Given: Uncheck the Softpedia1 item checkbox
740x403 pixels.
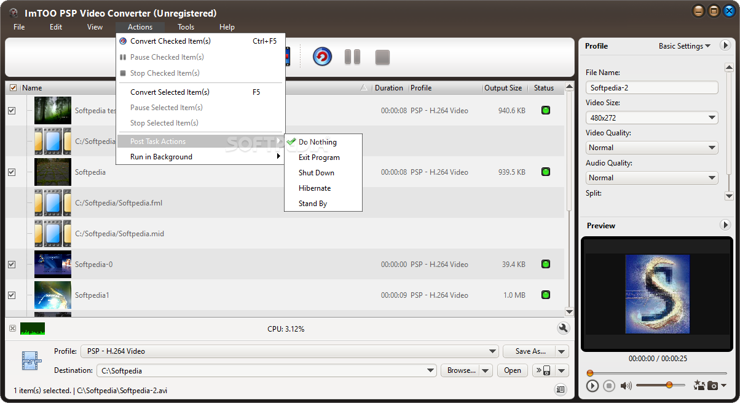Looking at the screenshot, I should (x=11, y=295).
